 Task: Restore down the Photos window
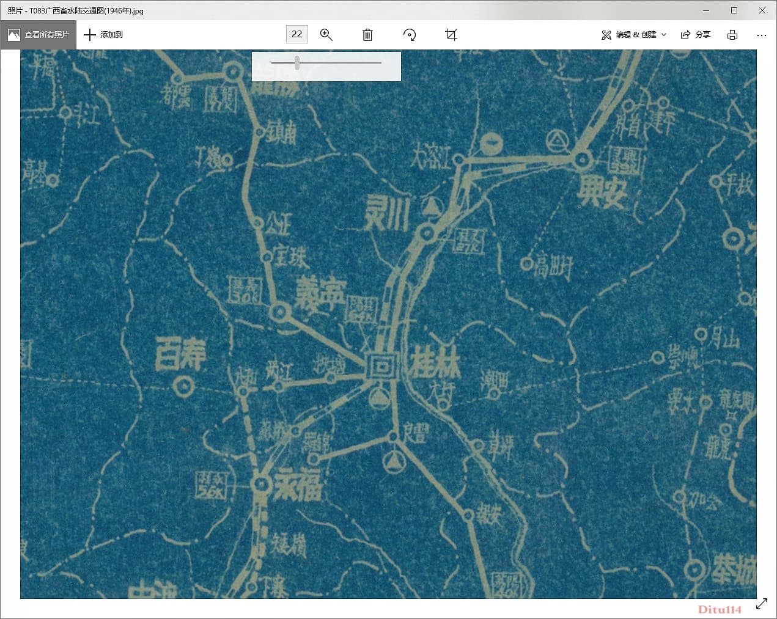733,10
